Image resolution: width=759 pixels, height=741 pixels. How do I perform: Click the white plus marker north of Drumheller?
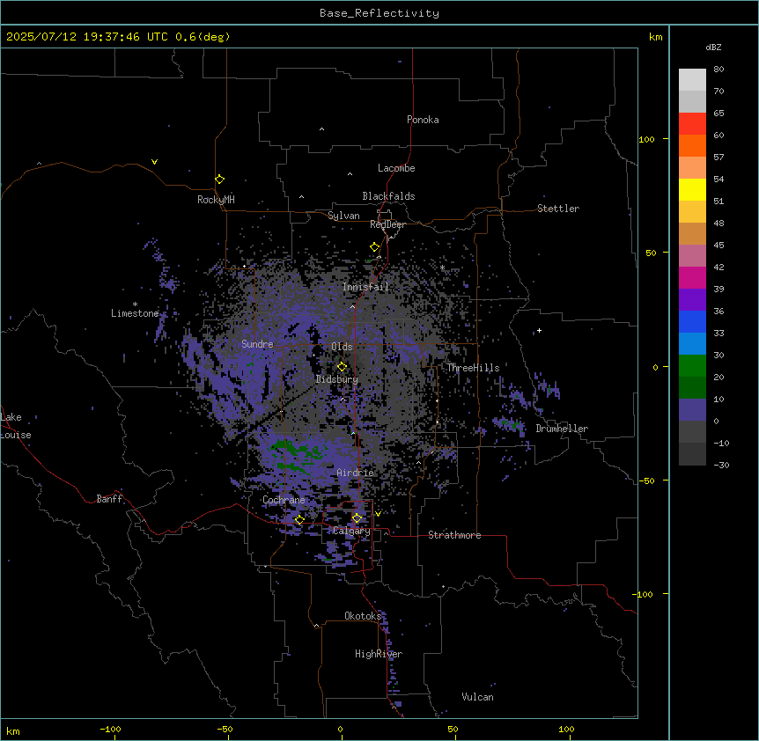pyautogui.click(x=539, y=330)
